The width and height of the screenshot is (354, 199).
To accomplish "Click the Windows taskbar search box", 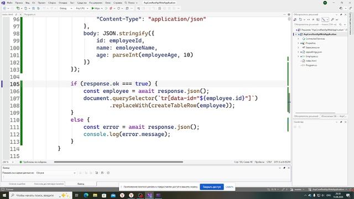I will [40, 195].
